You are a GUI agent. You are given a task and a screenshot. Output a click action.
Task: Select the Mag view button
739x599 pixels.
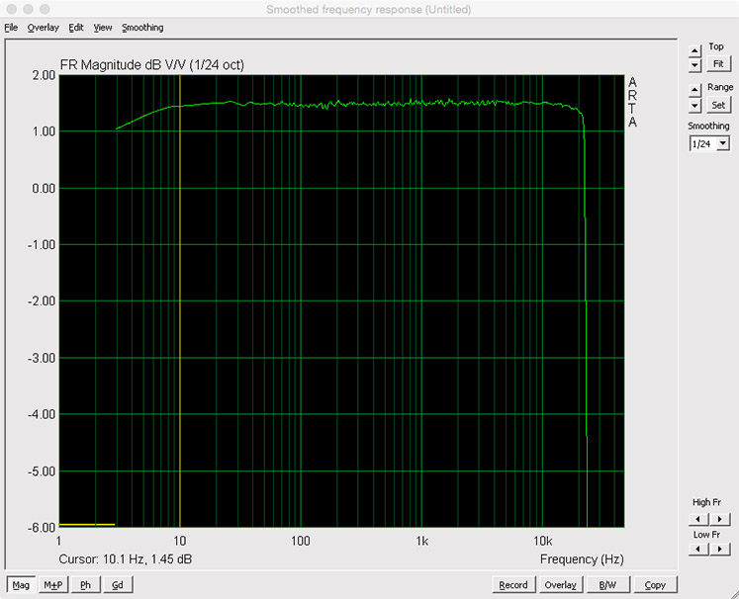[x=21, y=584]
